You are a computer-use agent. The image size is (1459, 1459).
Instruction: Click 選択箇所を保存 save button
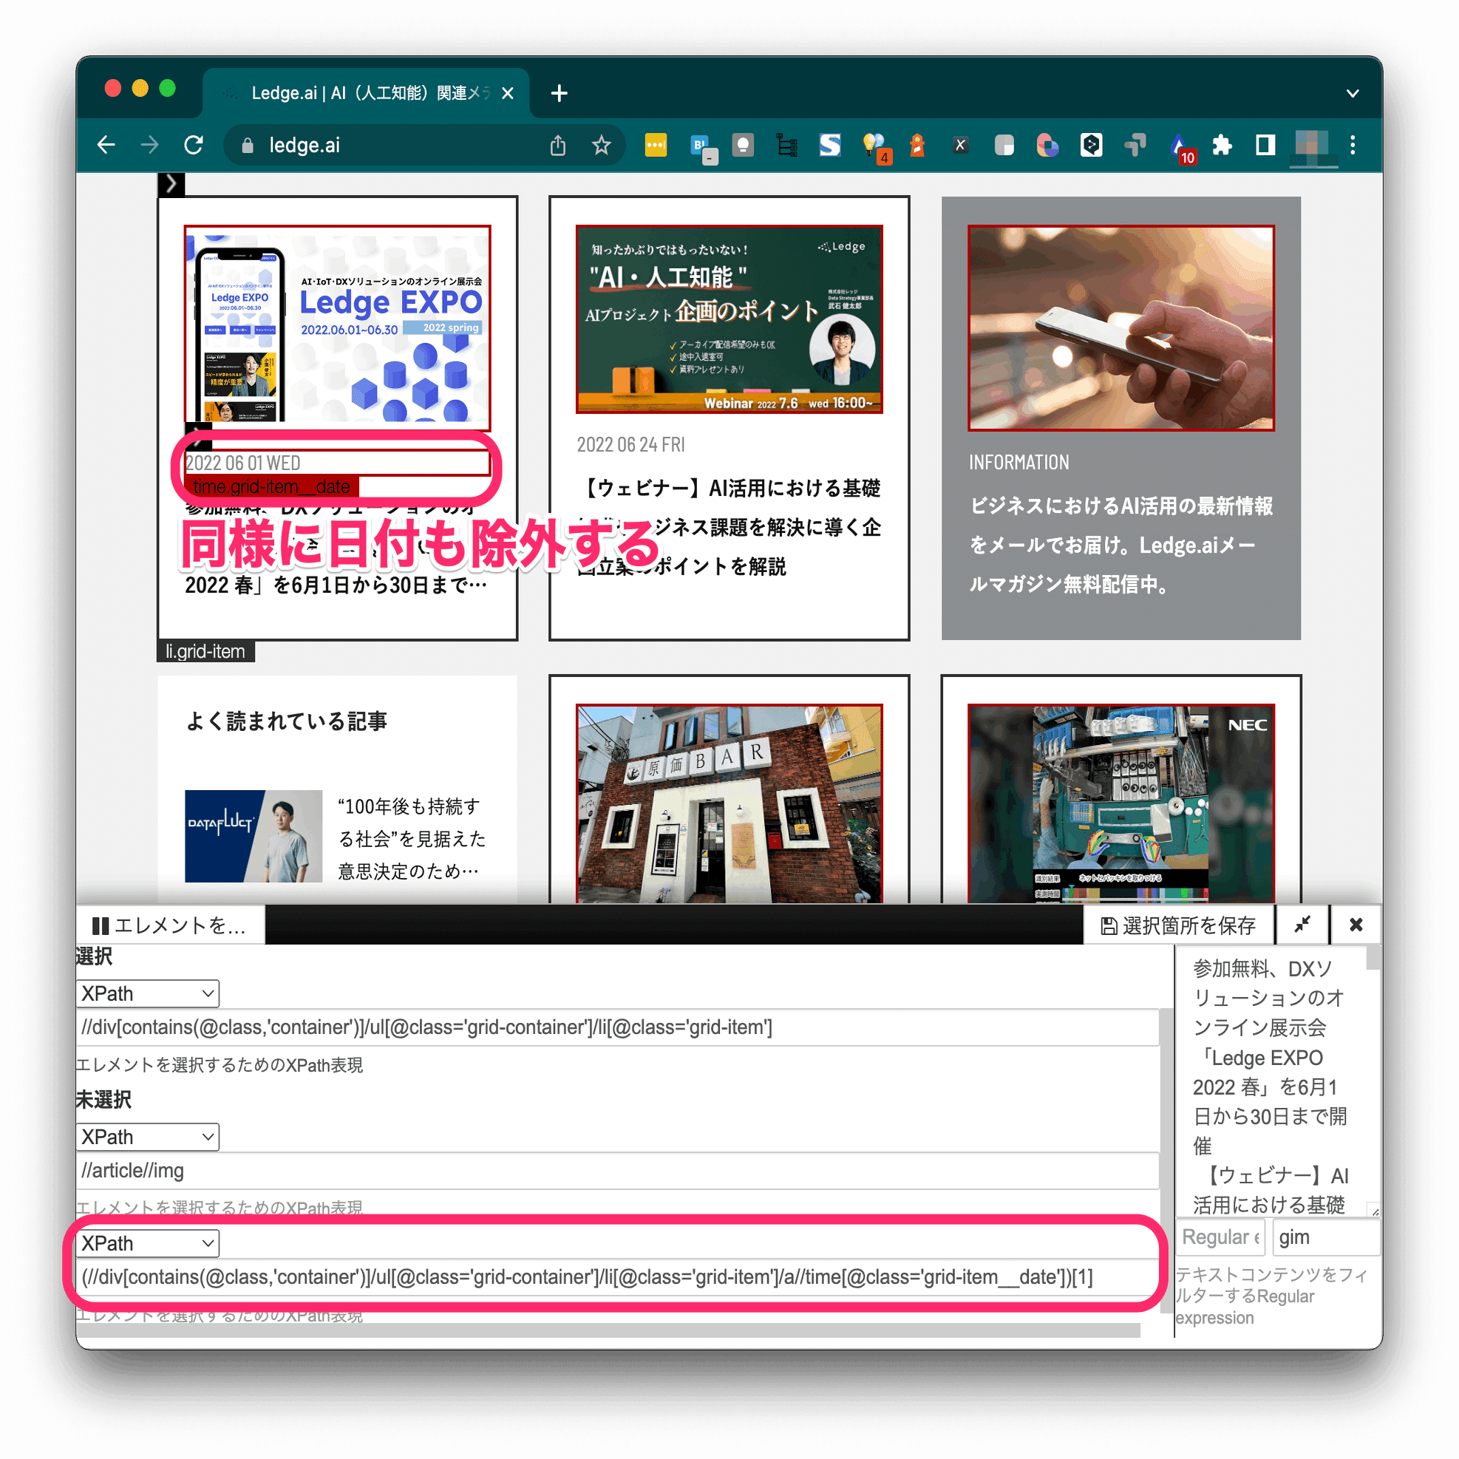coord(1178,925)
